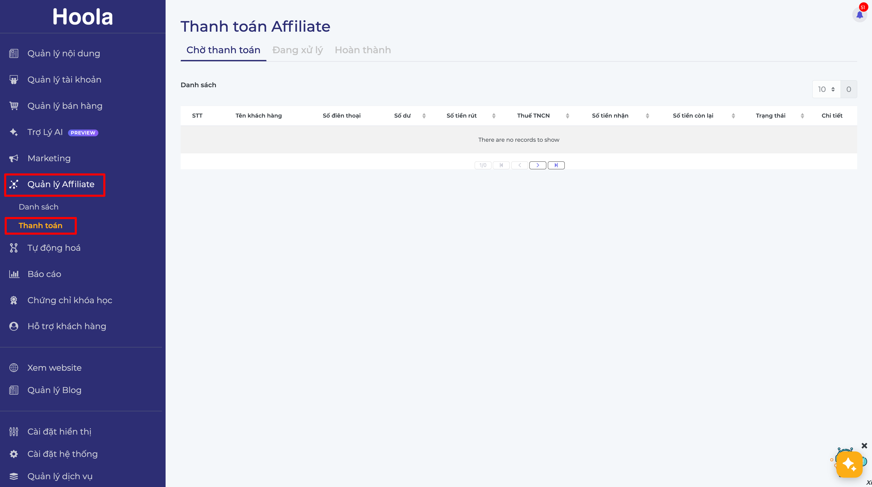Click the AI assistant sparkle widget

849,464
